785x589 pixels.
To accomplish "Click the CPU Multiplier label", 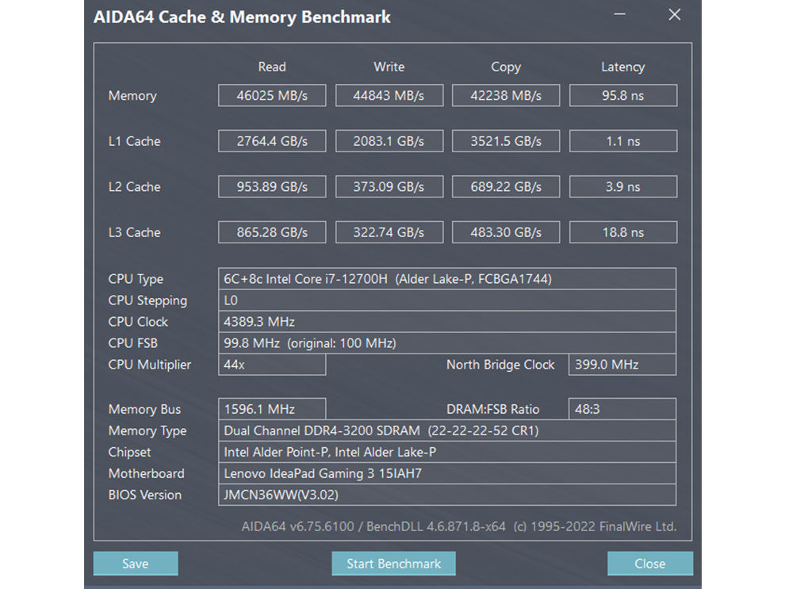I will tap(150, 365).
